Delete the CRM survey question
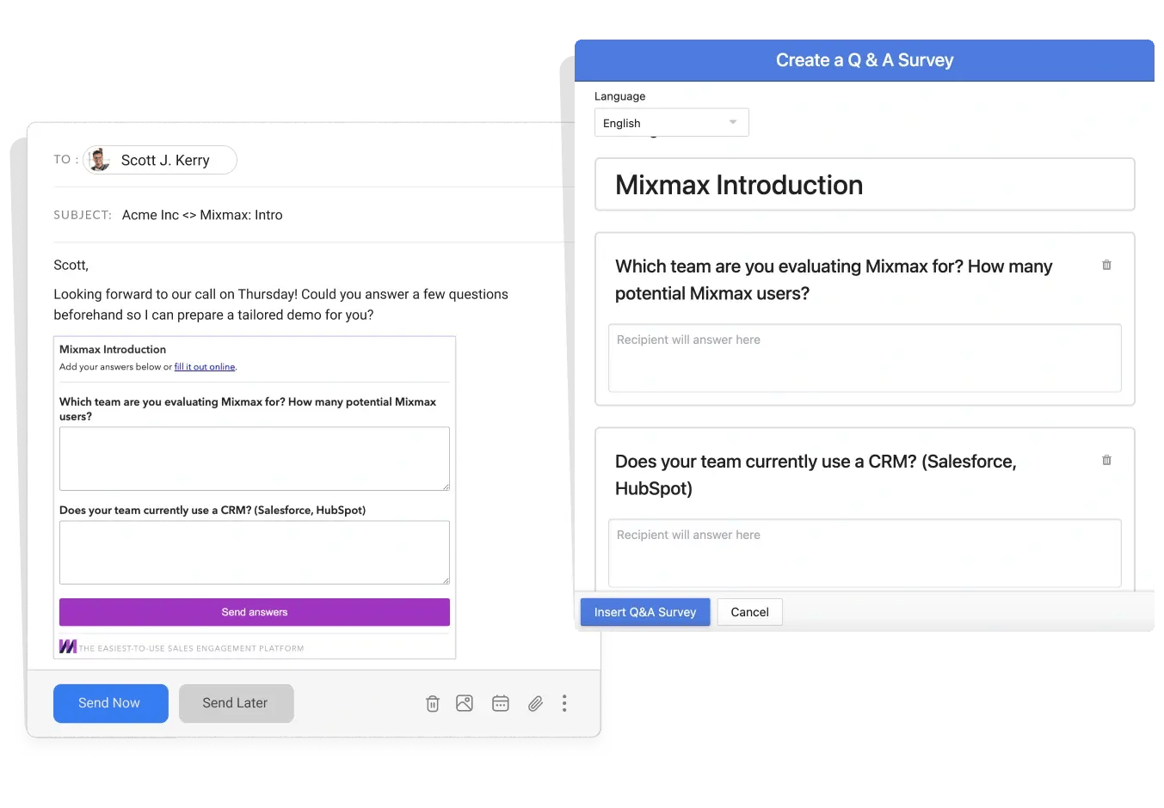Viewport: 1164px width, 808px height. [1106, 461]
